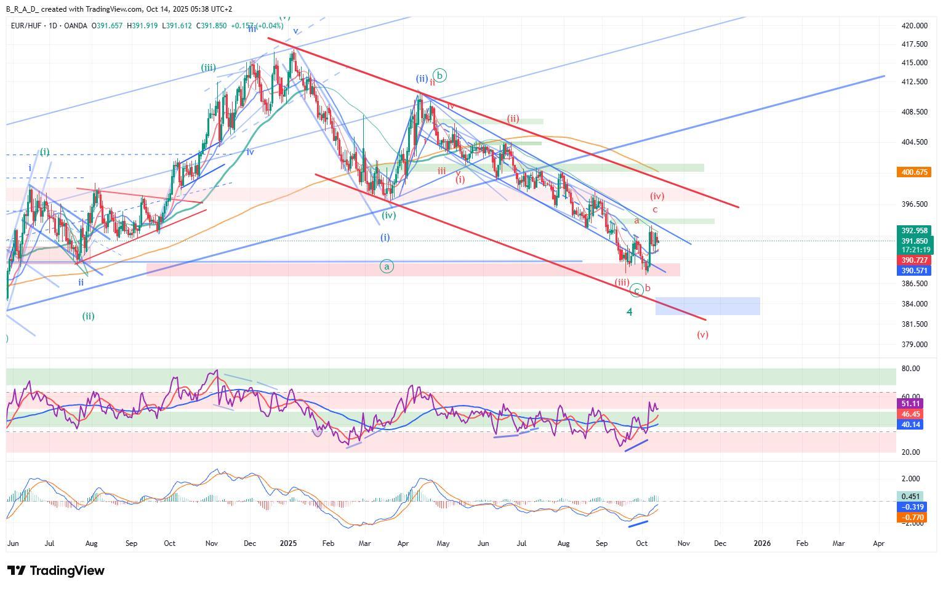Click the purple 51.11 RSI value tag

coord(910,404)
